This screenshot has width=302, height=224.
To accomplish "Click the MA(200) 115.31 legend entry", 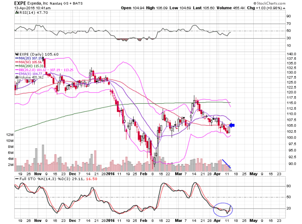I will point(29,66).
